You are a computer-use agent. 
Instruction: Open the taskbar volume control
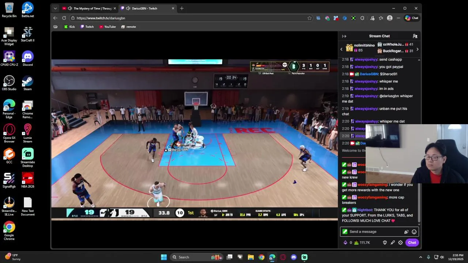pyautogui.click(x=442, y=257)
